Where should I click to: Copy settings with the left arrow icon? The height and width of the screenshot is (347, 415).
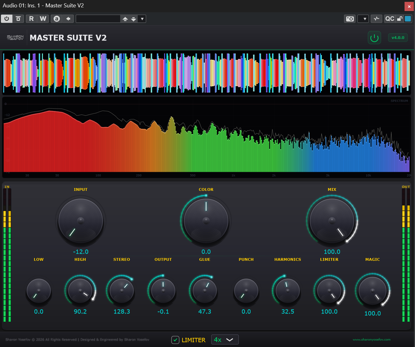68,19
